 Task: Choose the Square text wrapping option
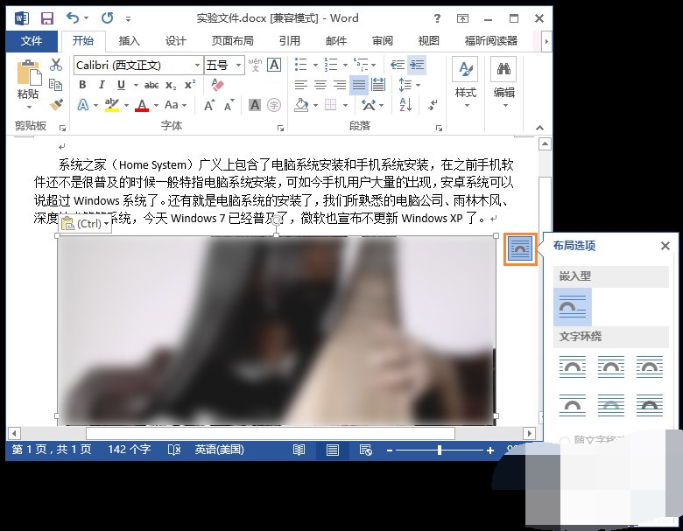[572, 366]
